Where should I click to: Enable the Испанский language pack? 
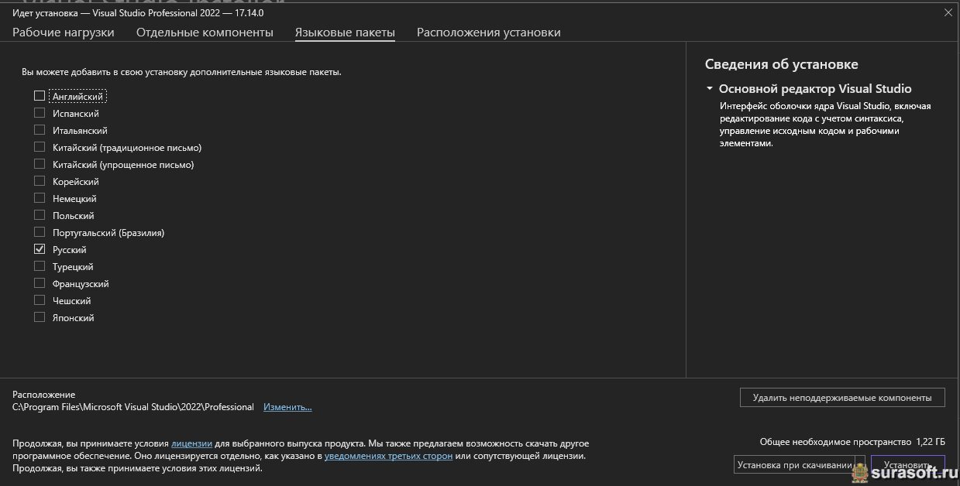point(40,113)
